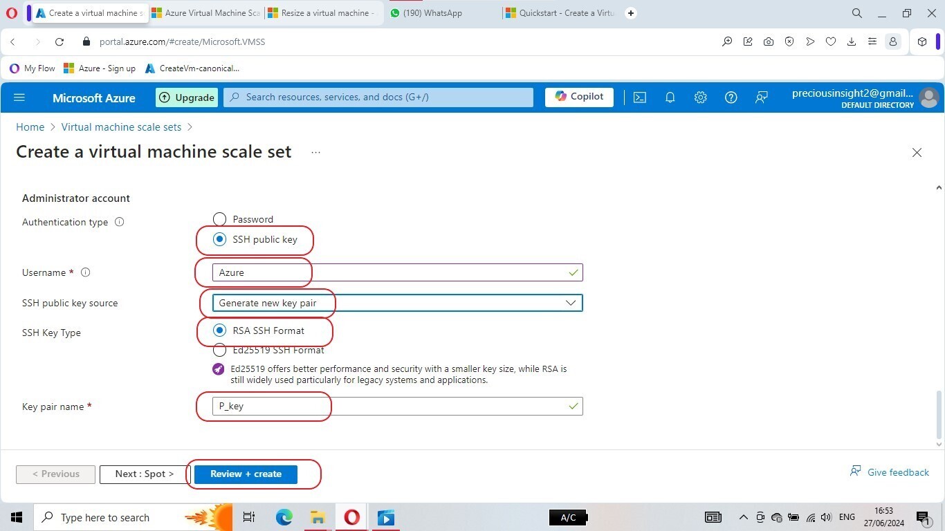Open the Azure help question mark

tap(731, 97)
